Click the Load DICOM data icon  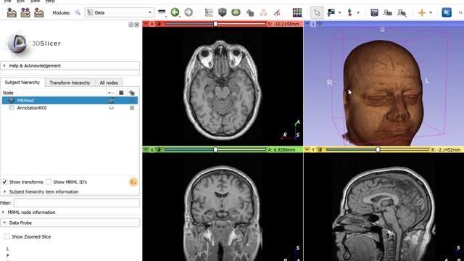(25, 13)
